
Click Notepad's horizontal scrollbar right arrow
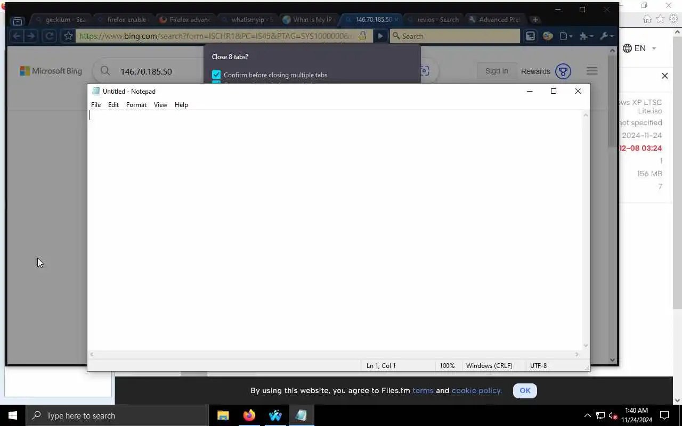(x=577, y=354)
